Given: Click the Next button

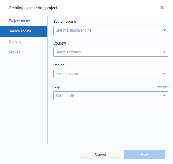Looking at the screenshot, I should (145, 155).
